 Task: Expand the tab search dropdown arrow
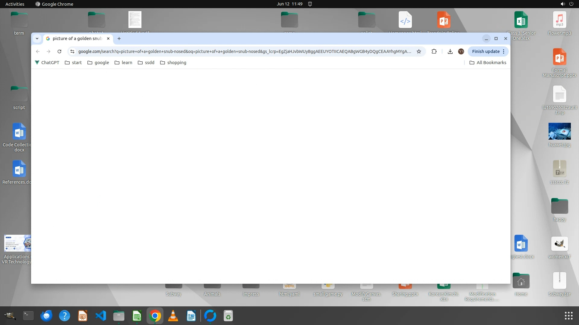click(37, 39)
